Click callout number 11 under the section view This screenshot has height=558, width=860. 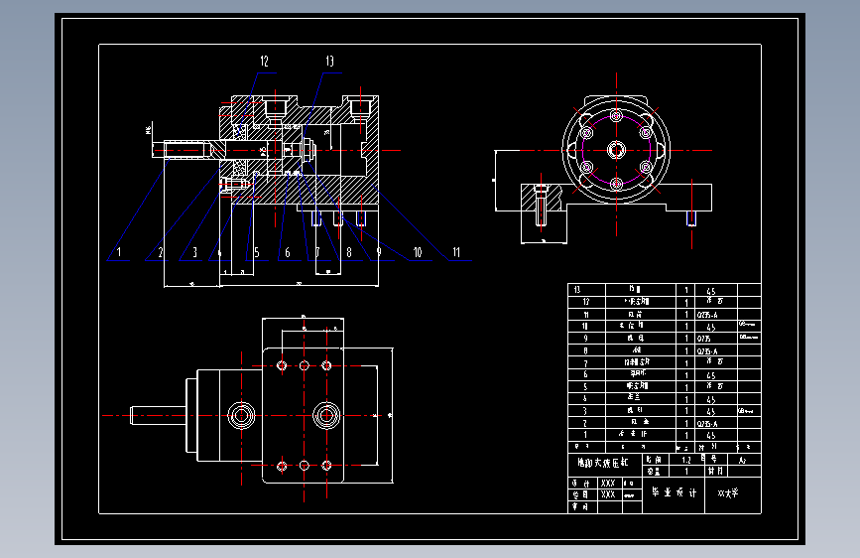click(456, 252)
